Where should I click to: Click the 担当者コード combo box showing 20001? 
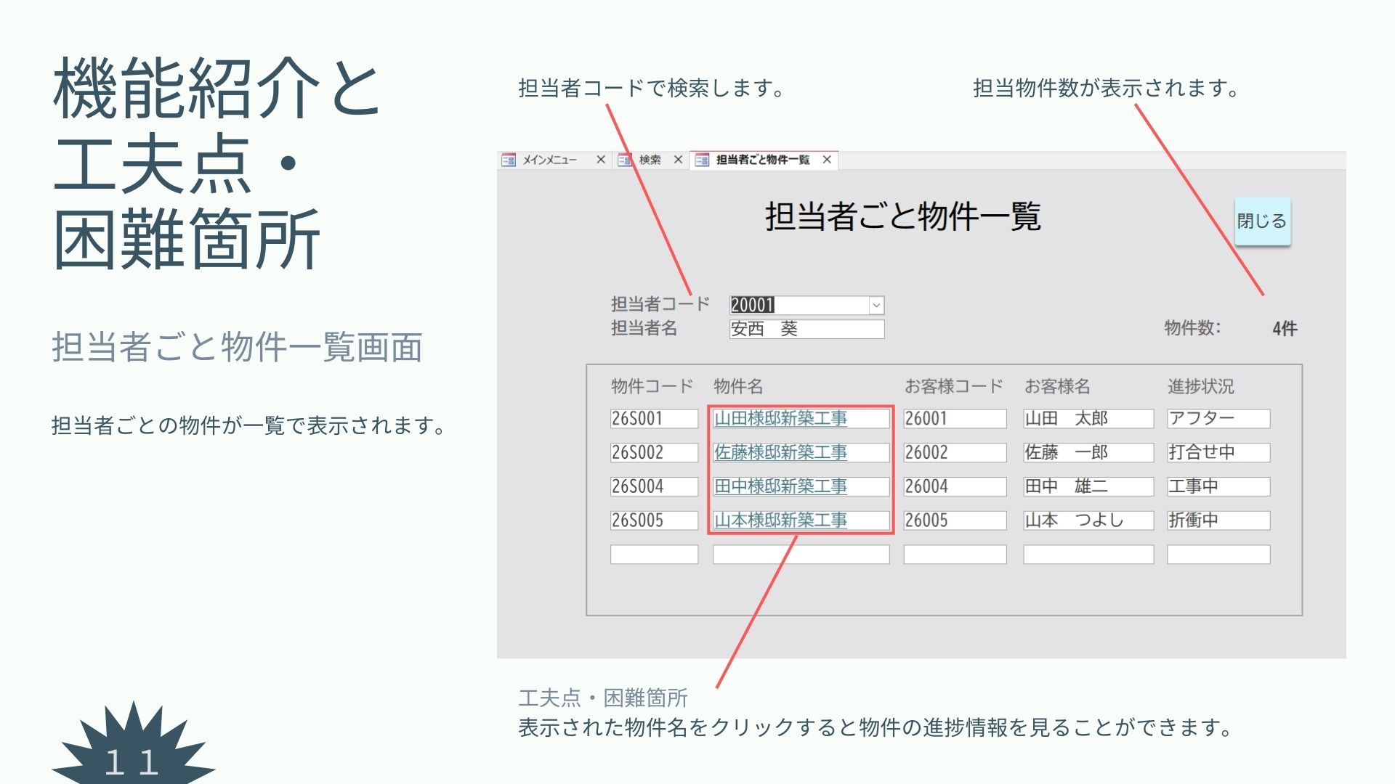point(798,306)
